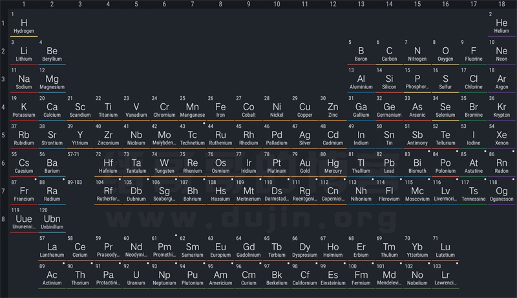
Task: Select the Radon element
Action: point(501,163)
